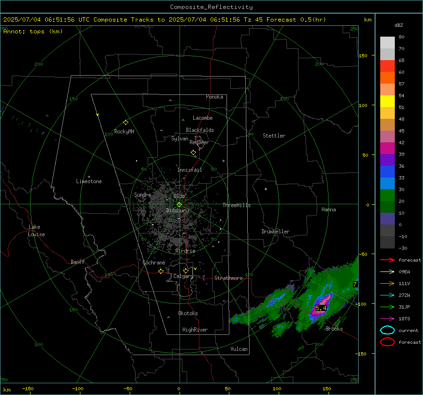The height and width of the screenshot is (395, 423).
Task: Select the bright red swatch in dBZ legend
Action: [x=387, y=66]
